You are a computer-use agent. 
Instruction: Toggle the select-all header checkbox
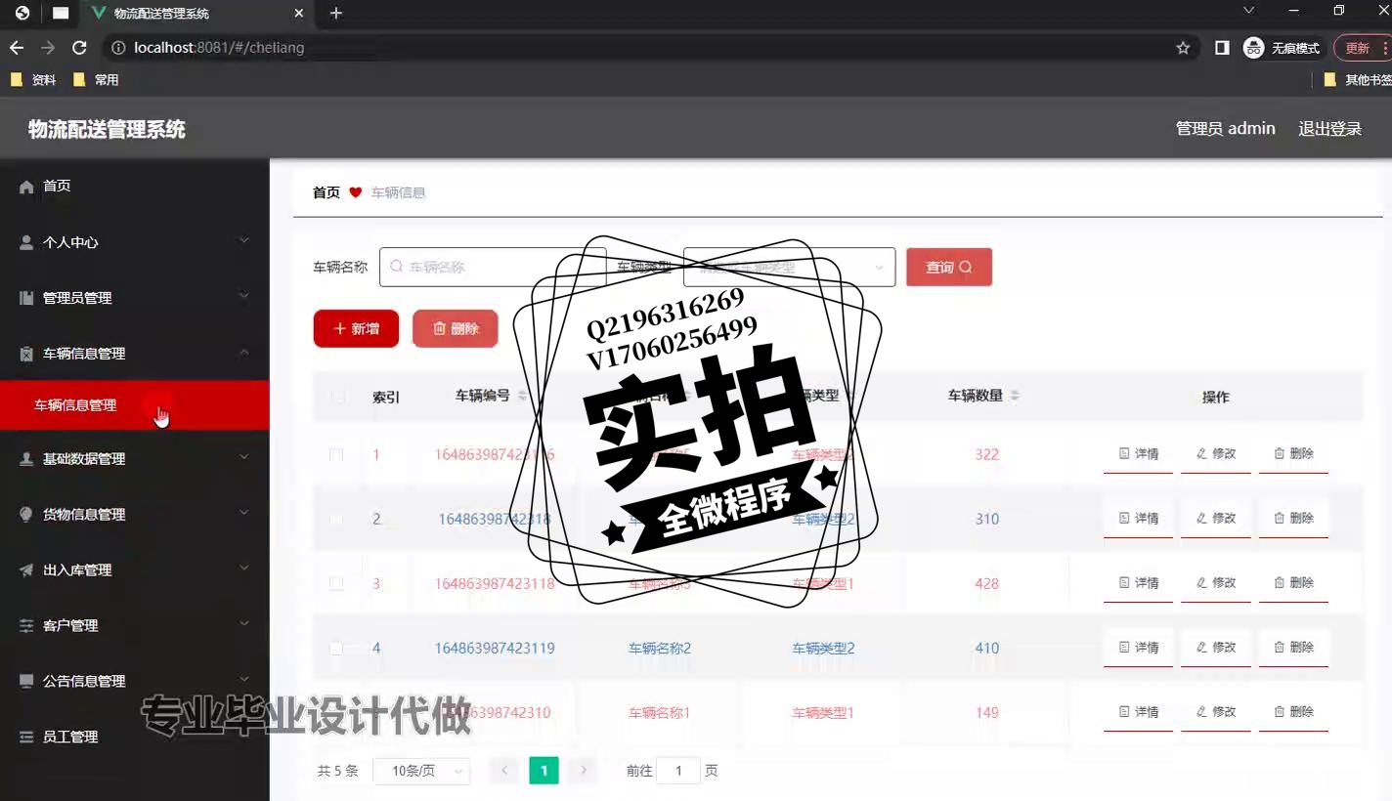click(337, 397)
